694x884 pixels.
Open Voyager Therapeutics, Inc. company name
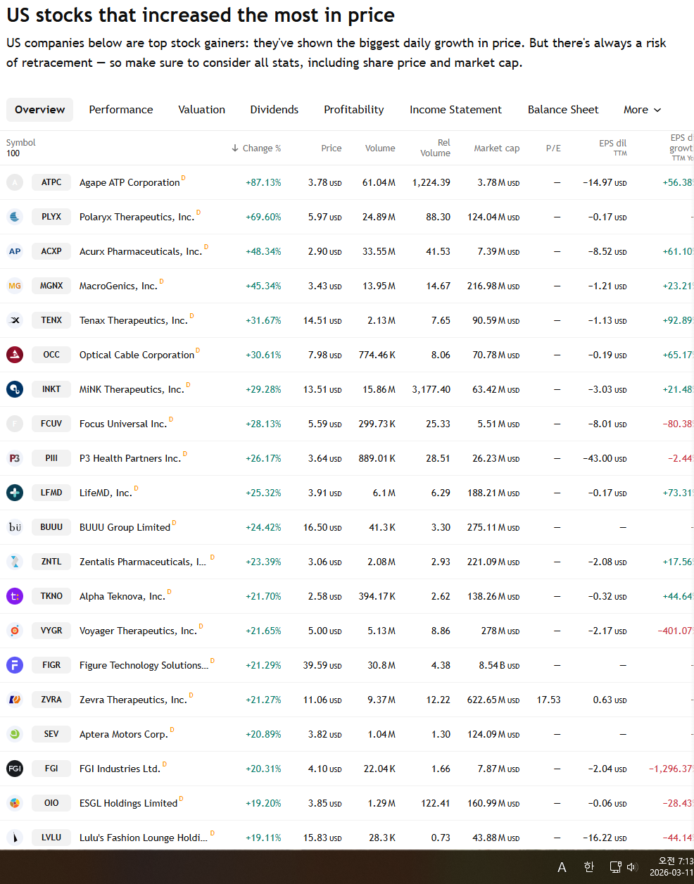[x=138, y=631]
